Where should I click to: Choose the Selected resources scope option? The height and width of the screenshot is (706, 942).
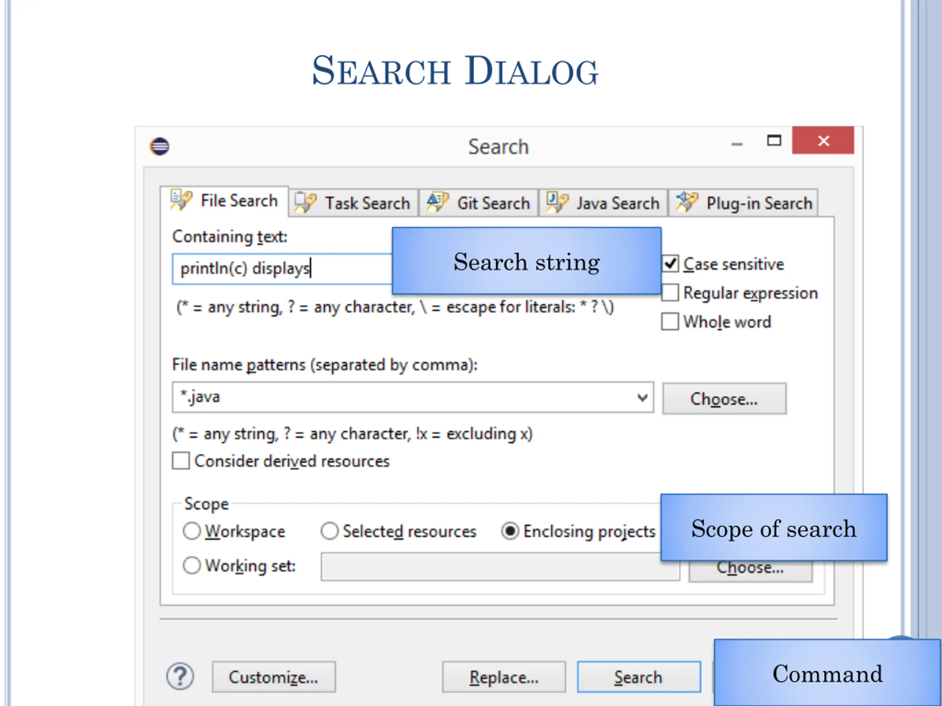point(330,531)
